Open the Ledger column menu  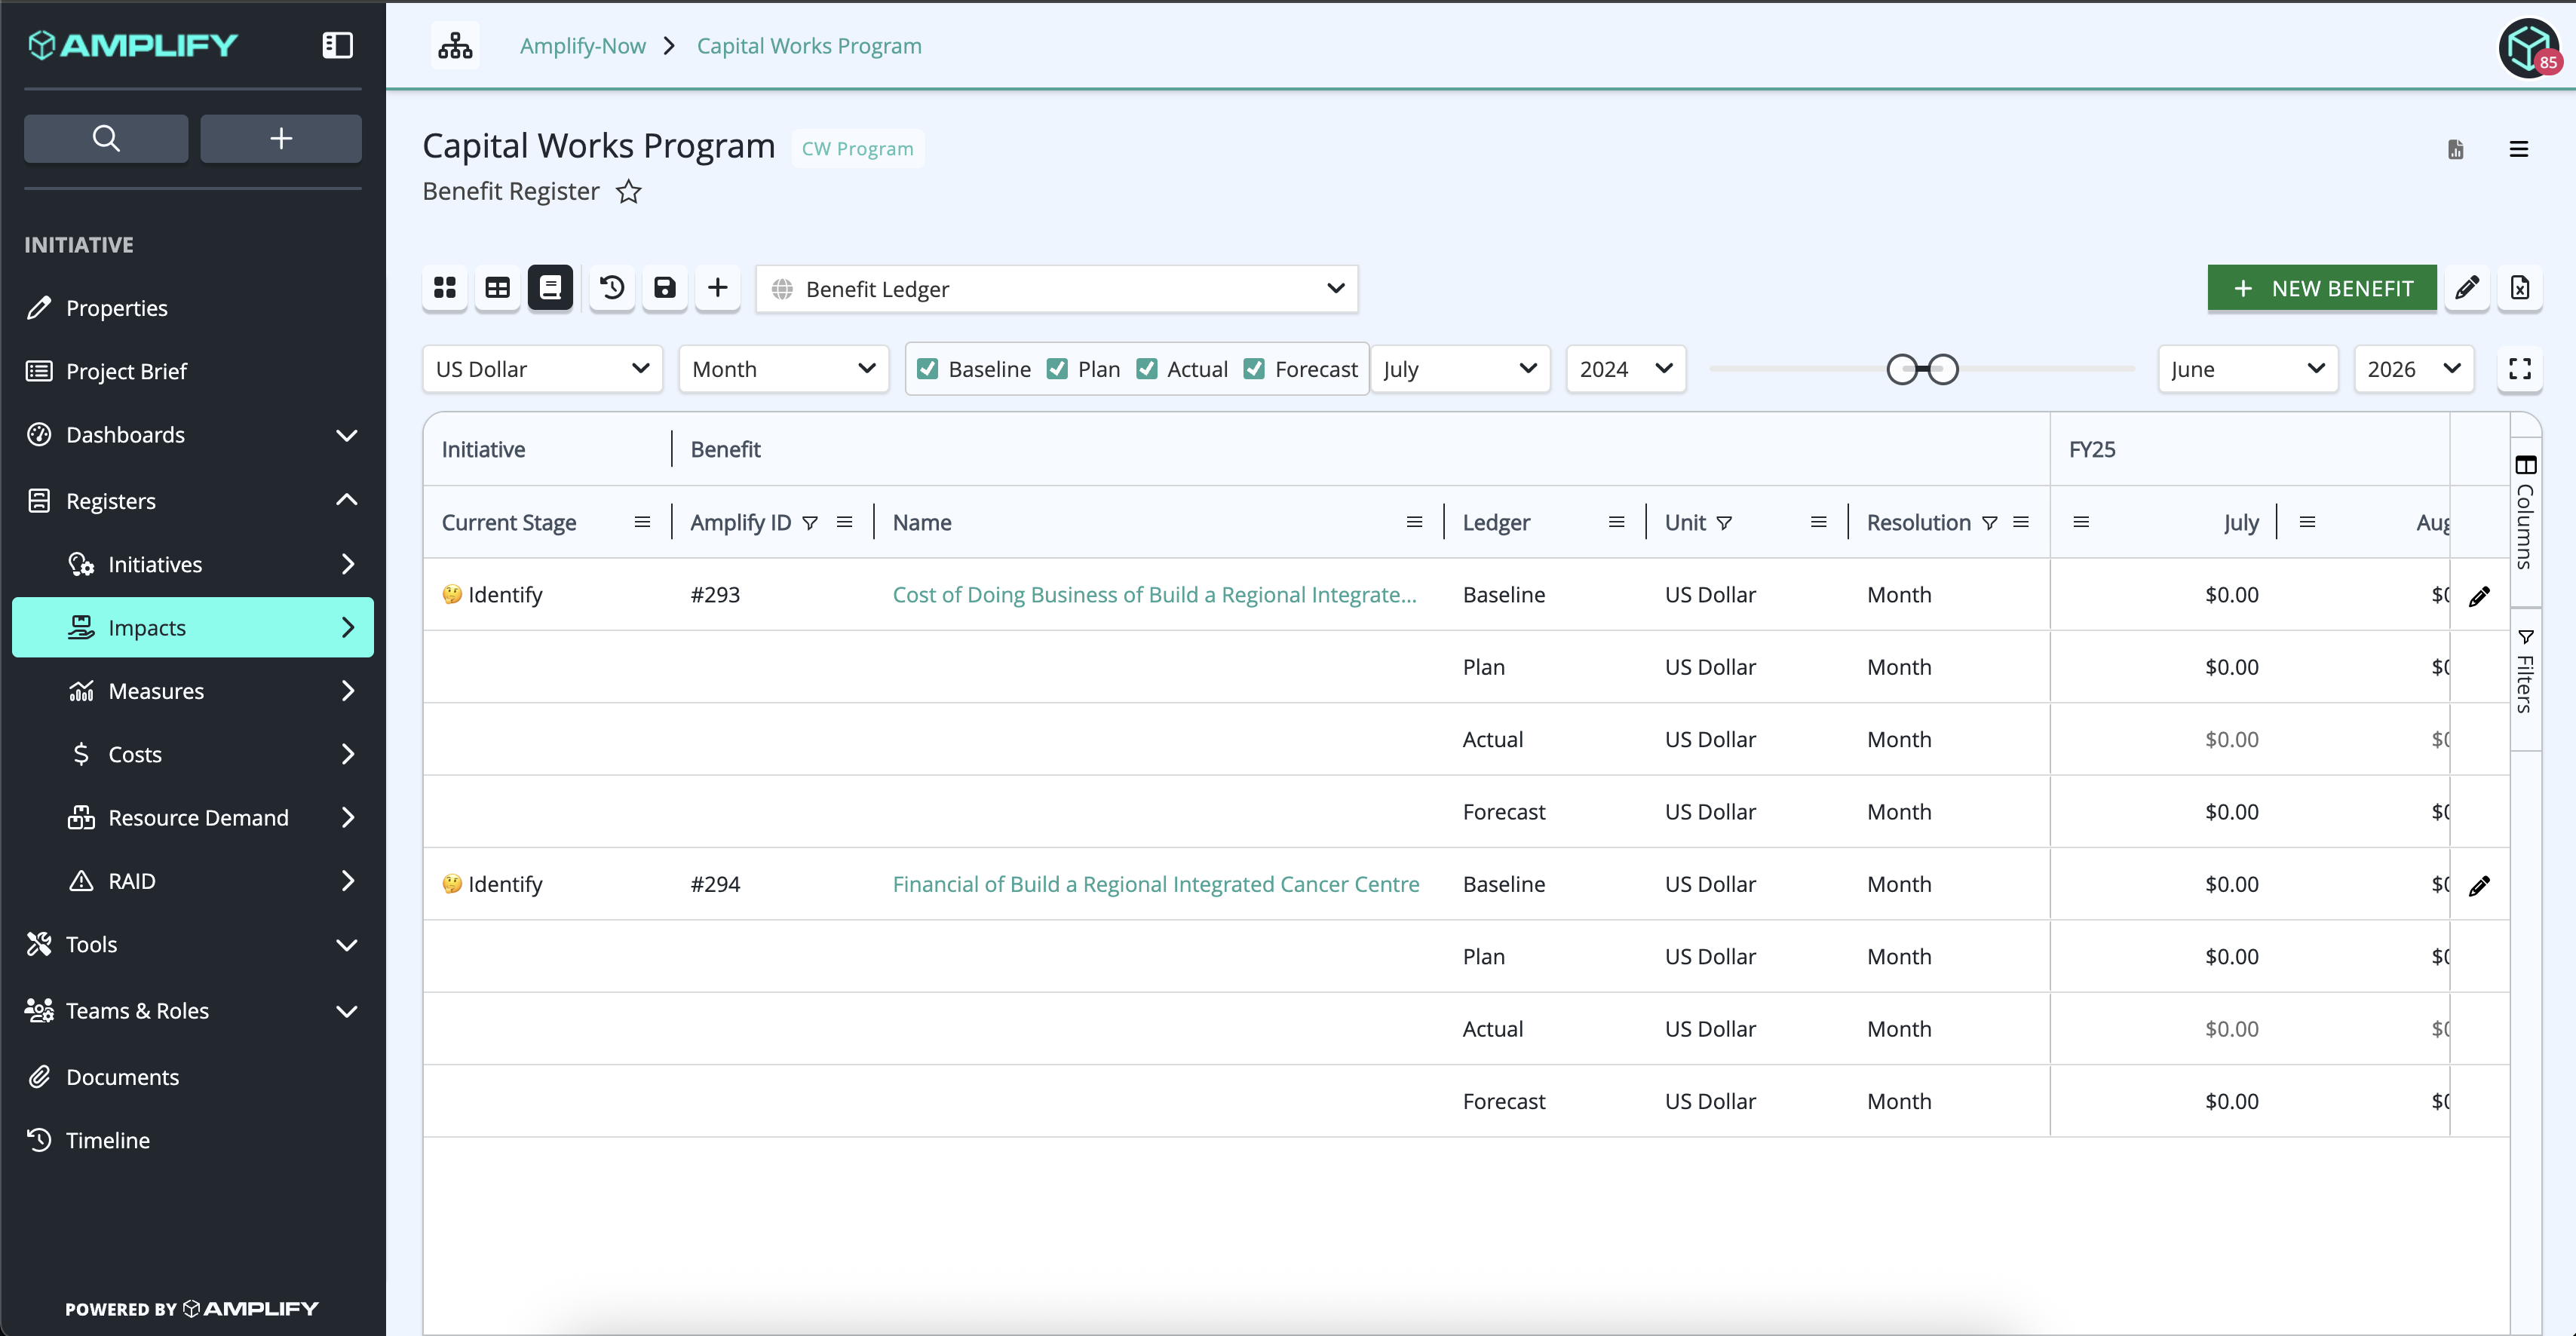tap(1616, 522)
